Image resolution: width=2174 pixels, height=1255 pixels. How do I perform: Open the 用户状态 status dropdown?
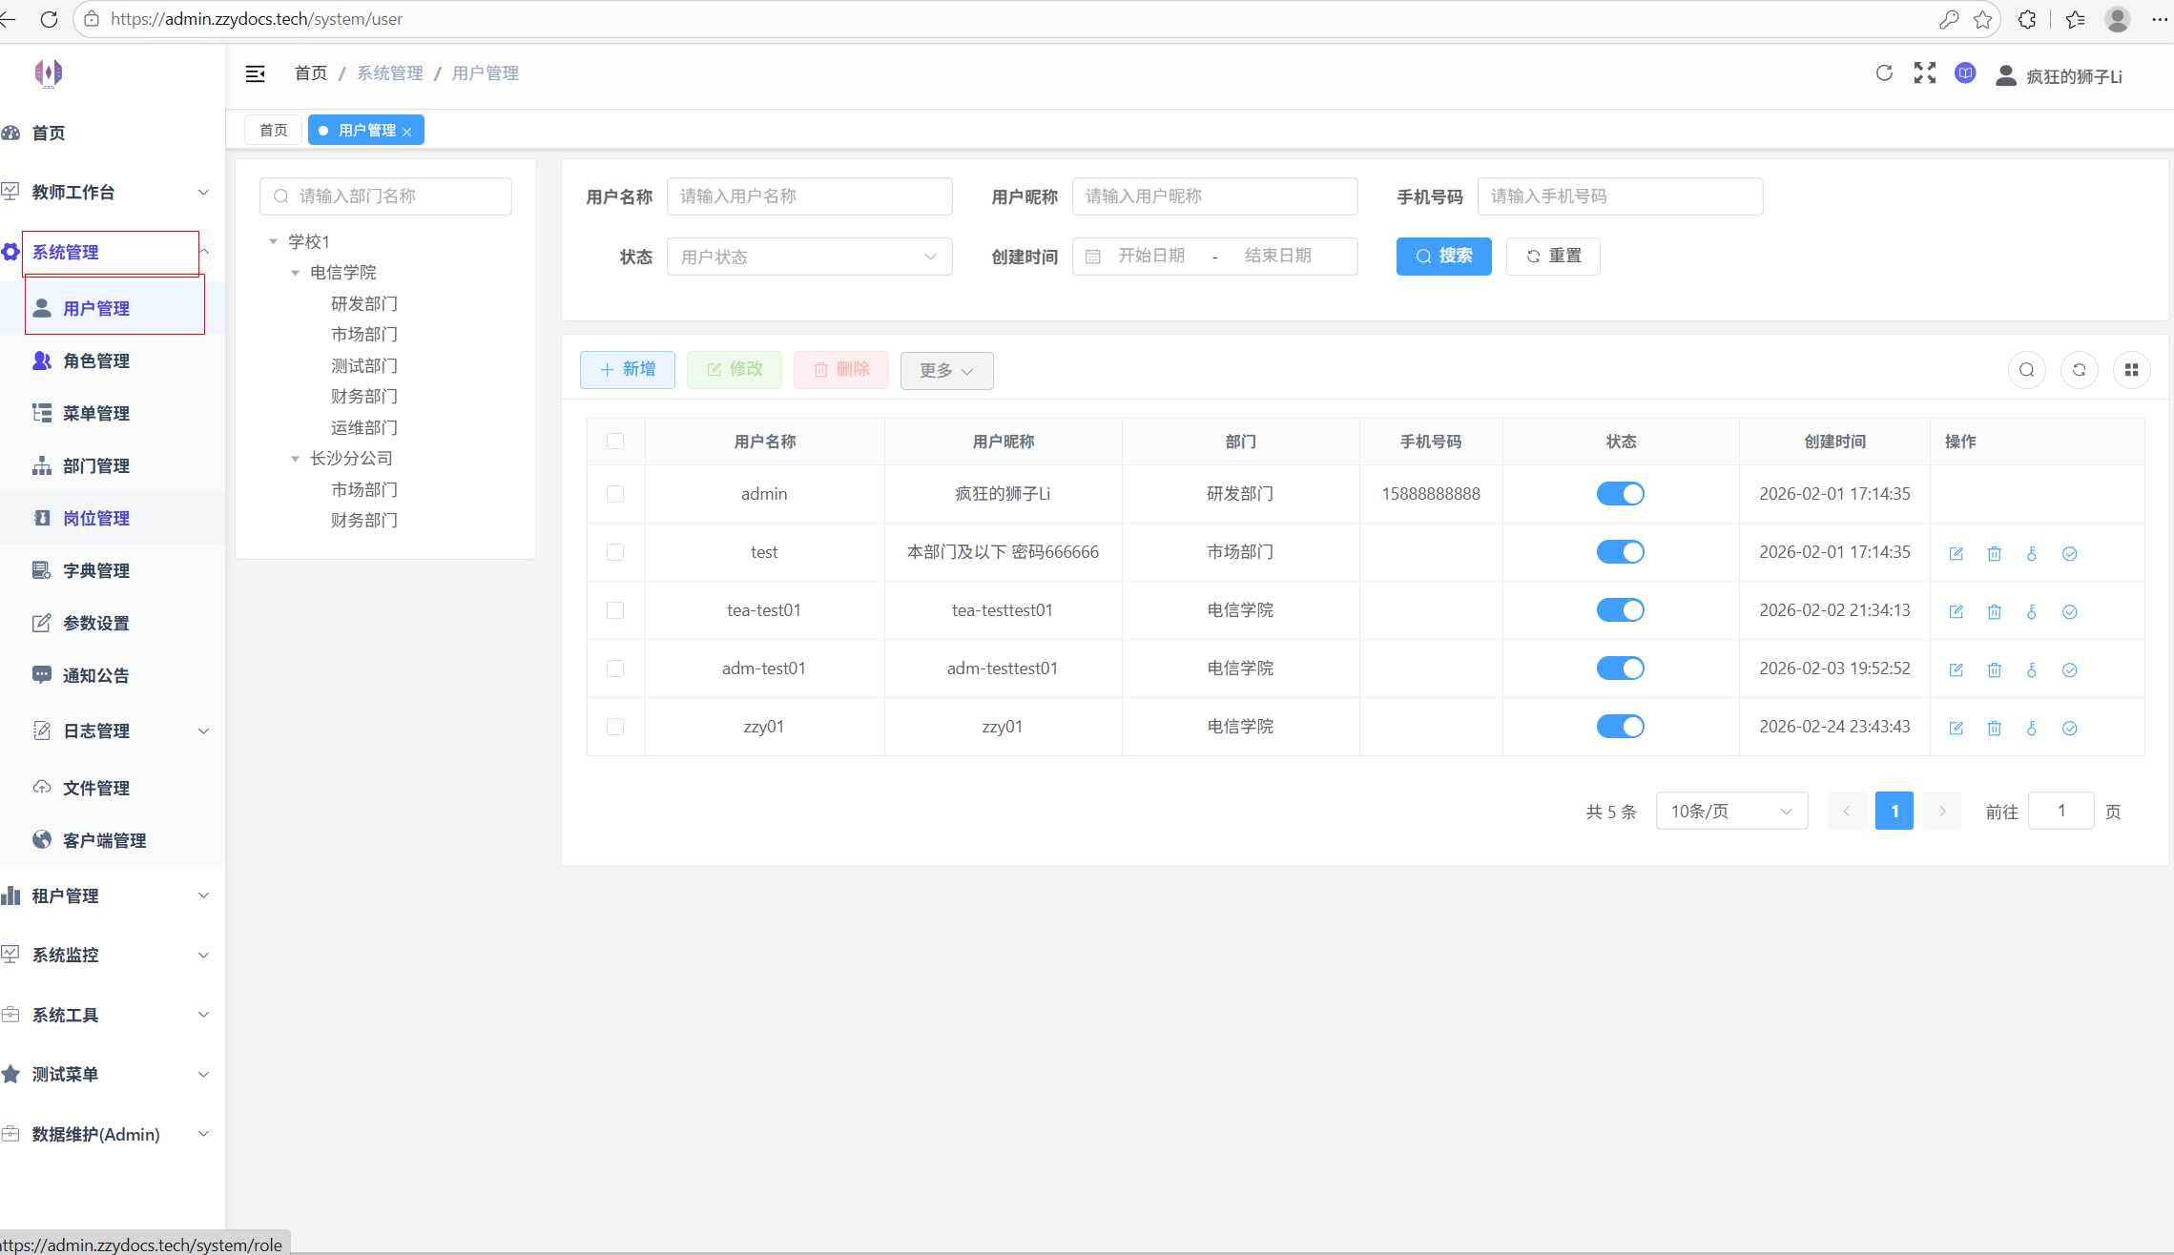[809, 257]
